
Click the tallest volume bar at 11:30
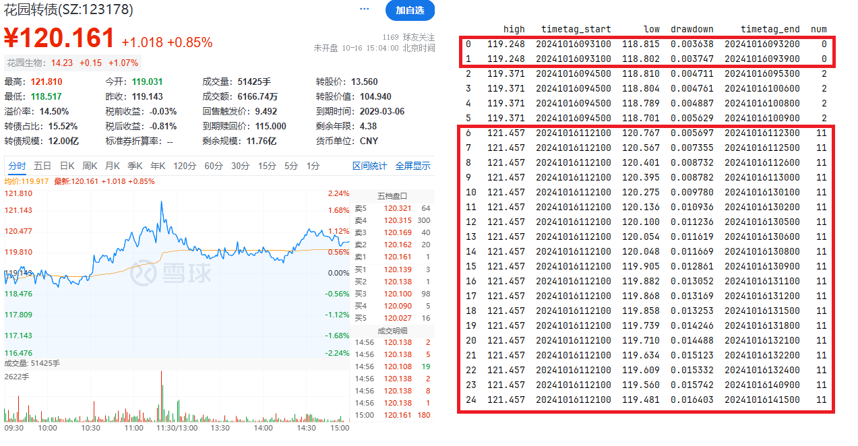point(162,396)
